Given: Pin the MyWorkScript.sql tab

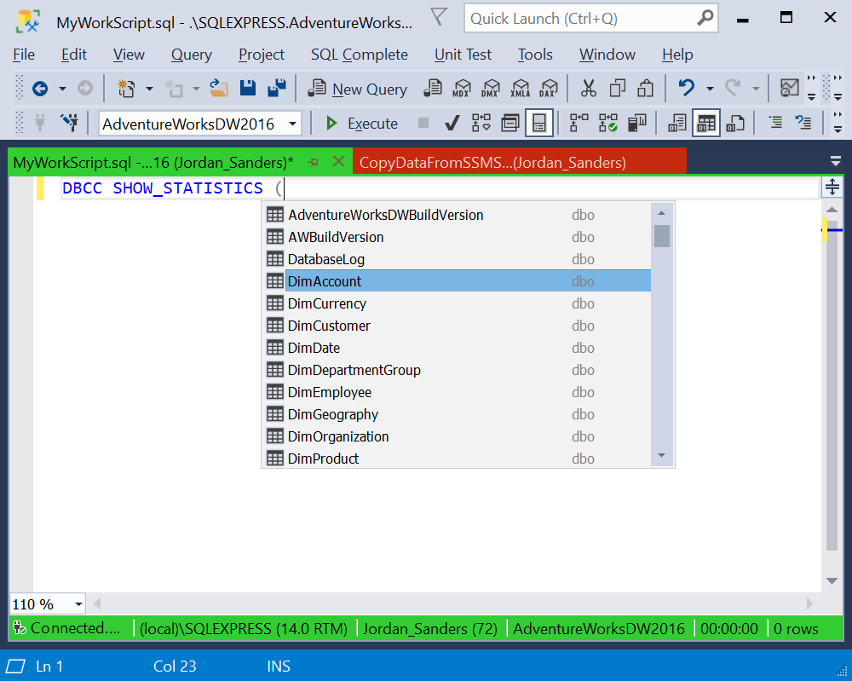Looking at the screenshot, I should [x=314, y=162].
